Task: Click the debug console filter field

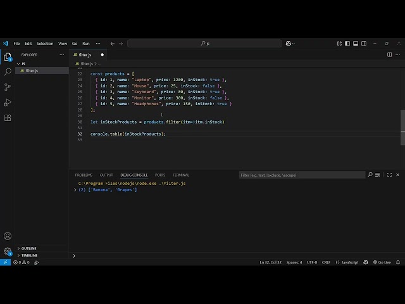Action: coord(302,175)
